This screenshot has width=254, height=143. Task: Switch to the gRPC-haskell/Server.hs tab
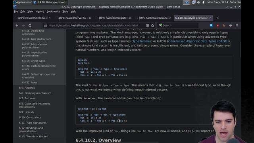tap(72, 18)
